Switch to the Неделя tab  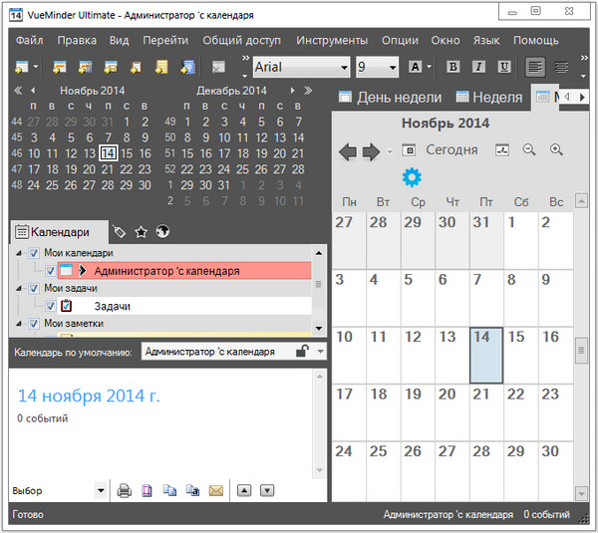point(489,98)
